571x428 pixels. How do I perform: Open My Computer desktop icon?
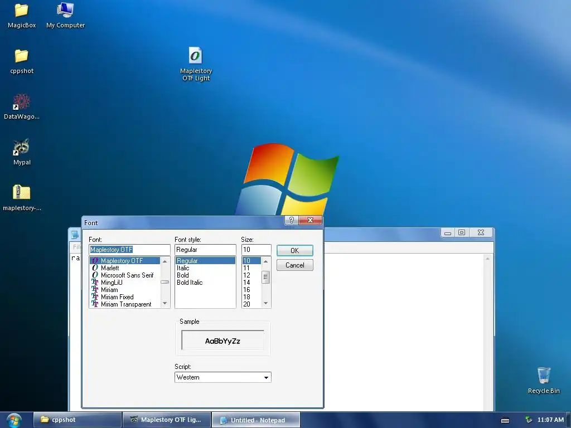click(x=66, y=15)
